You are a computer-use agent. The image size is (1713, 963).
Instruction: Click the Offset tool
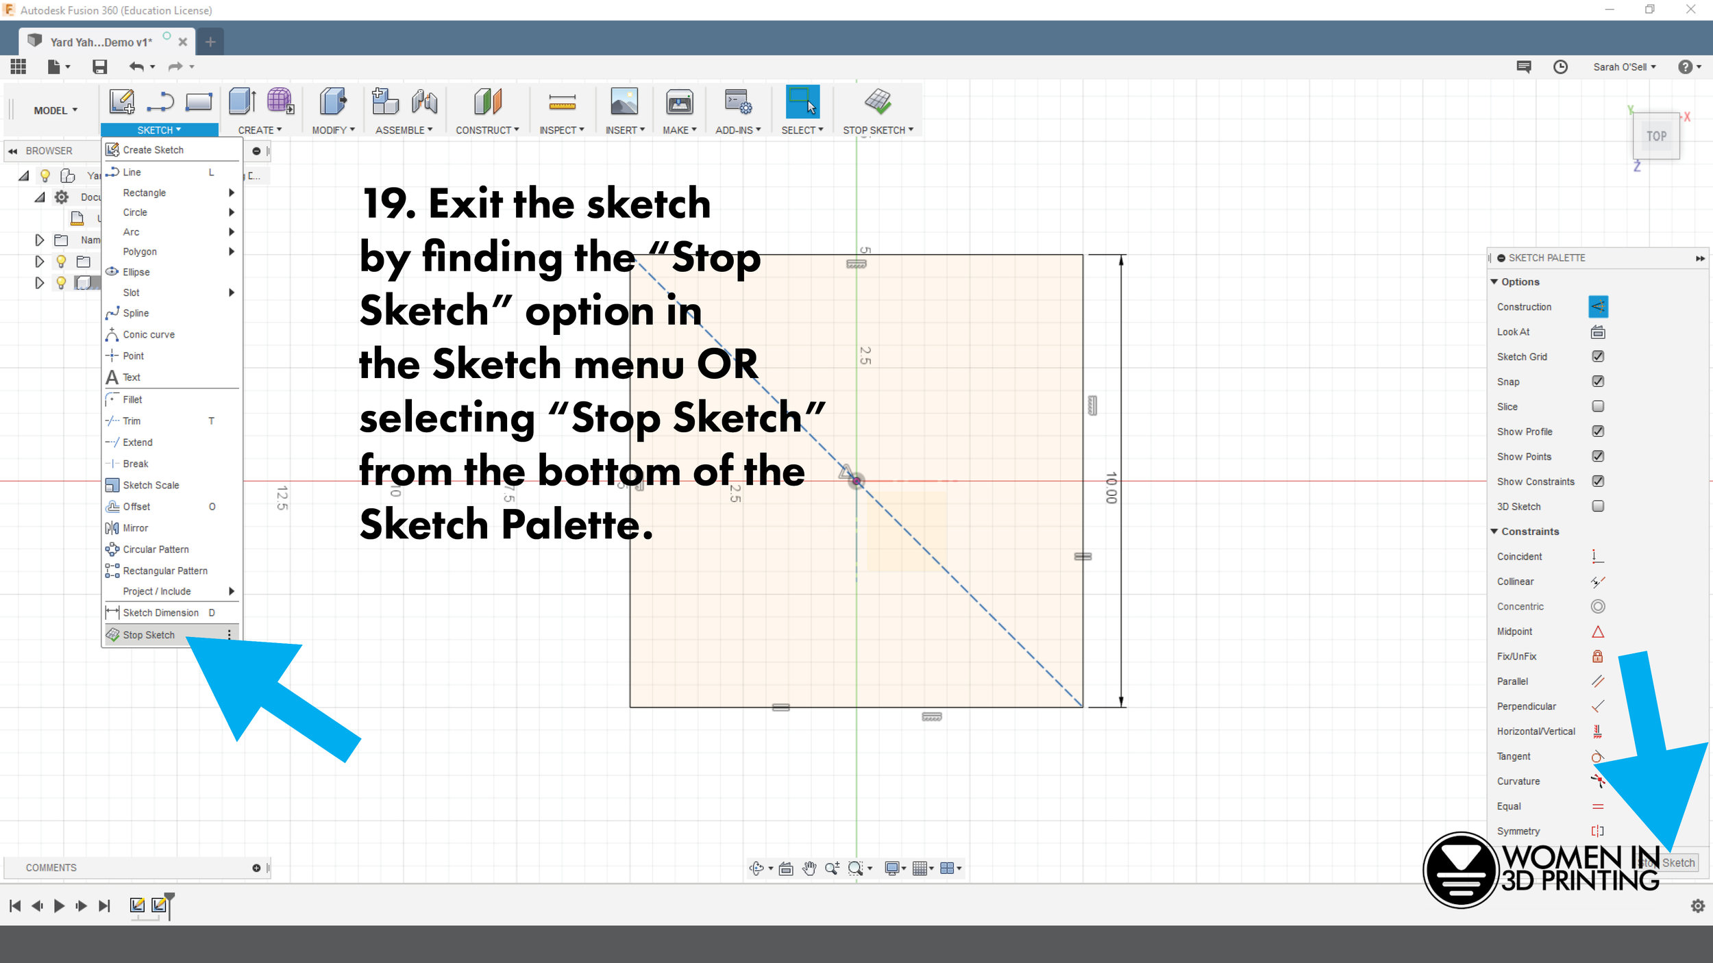pos(136,505)
